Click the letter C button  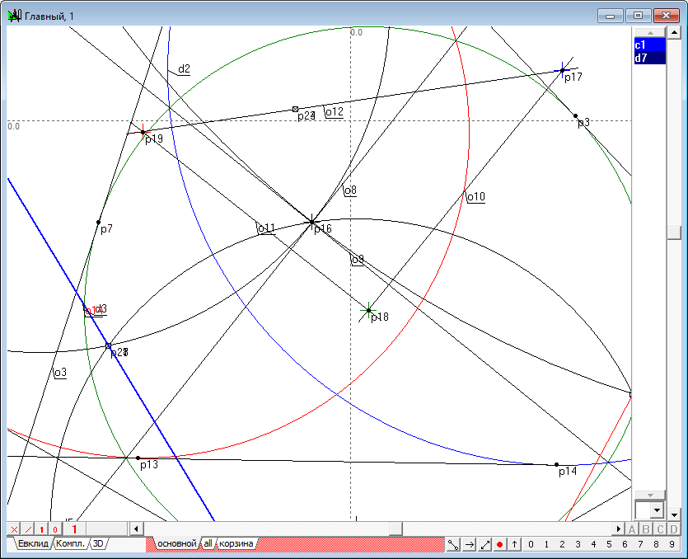660,529
